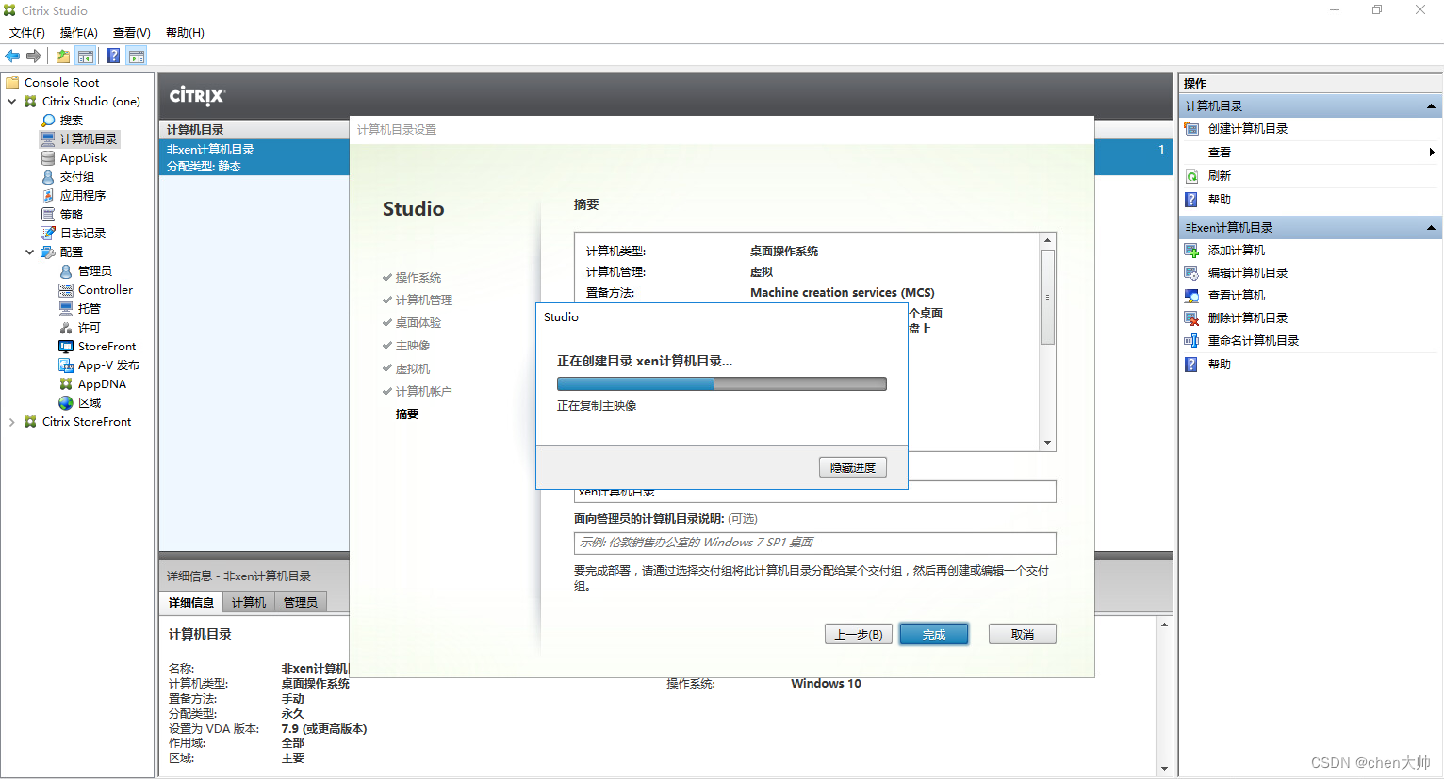Click the Back arrow toolbar icon
1444x779 pixels.
click(x=12, y=57)
